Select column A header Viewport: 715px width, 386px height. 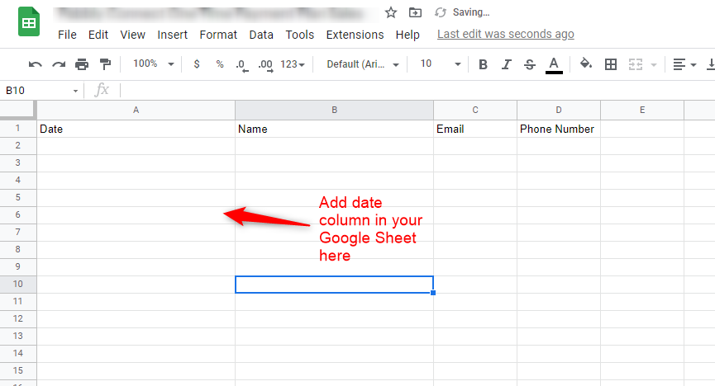[x=136, y=111]
